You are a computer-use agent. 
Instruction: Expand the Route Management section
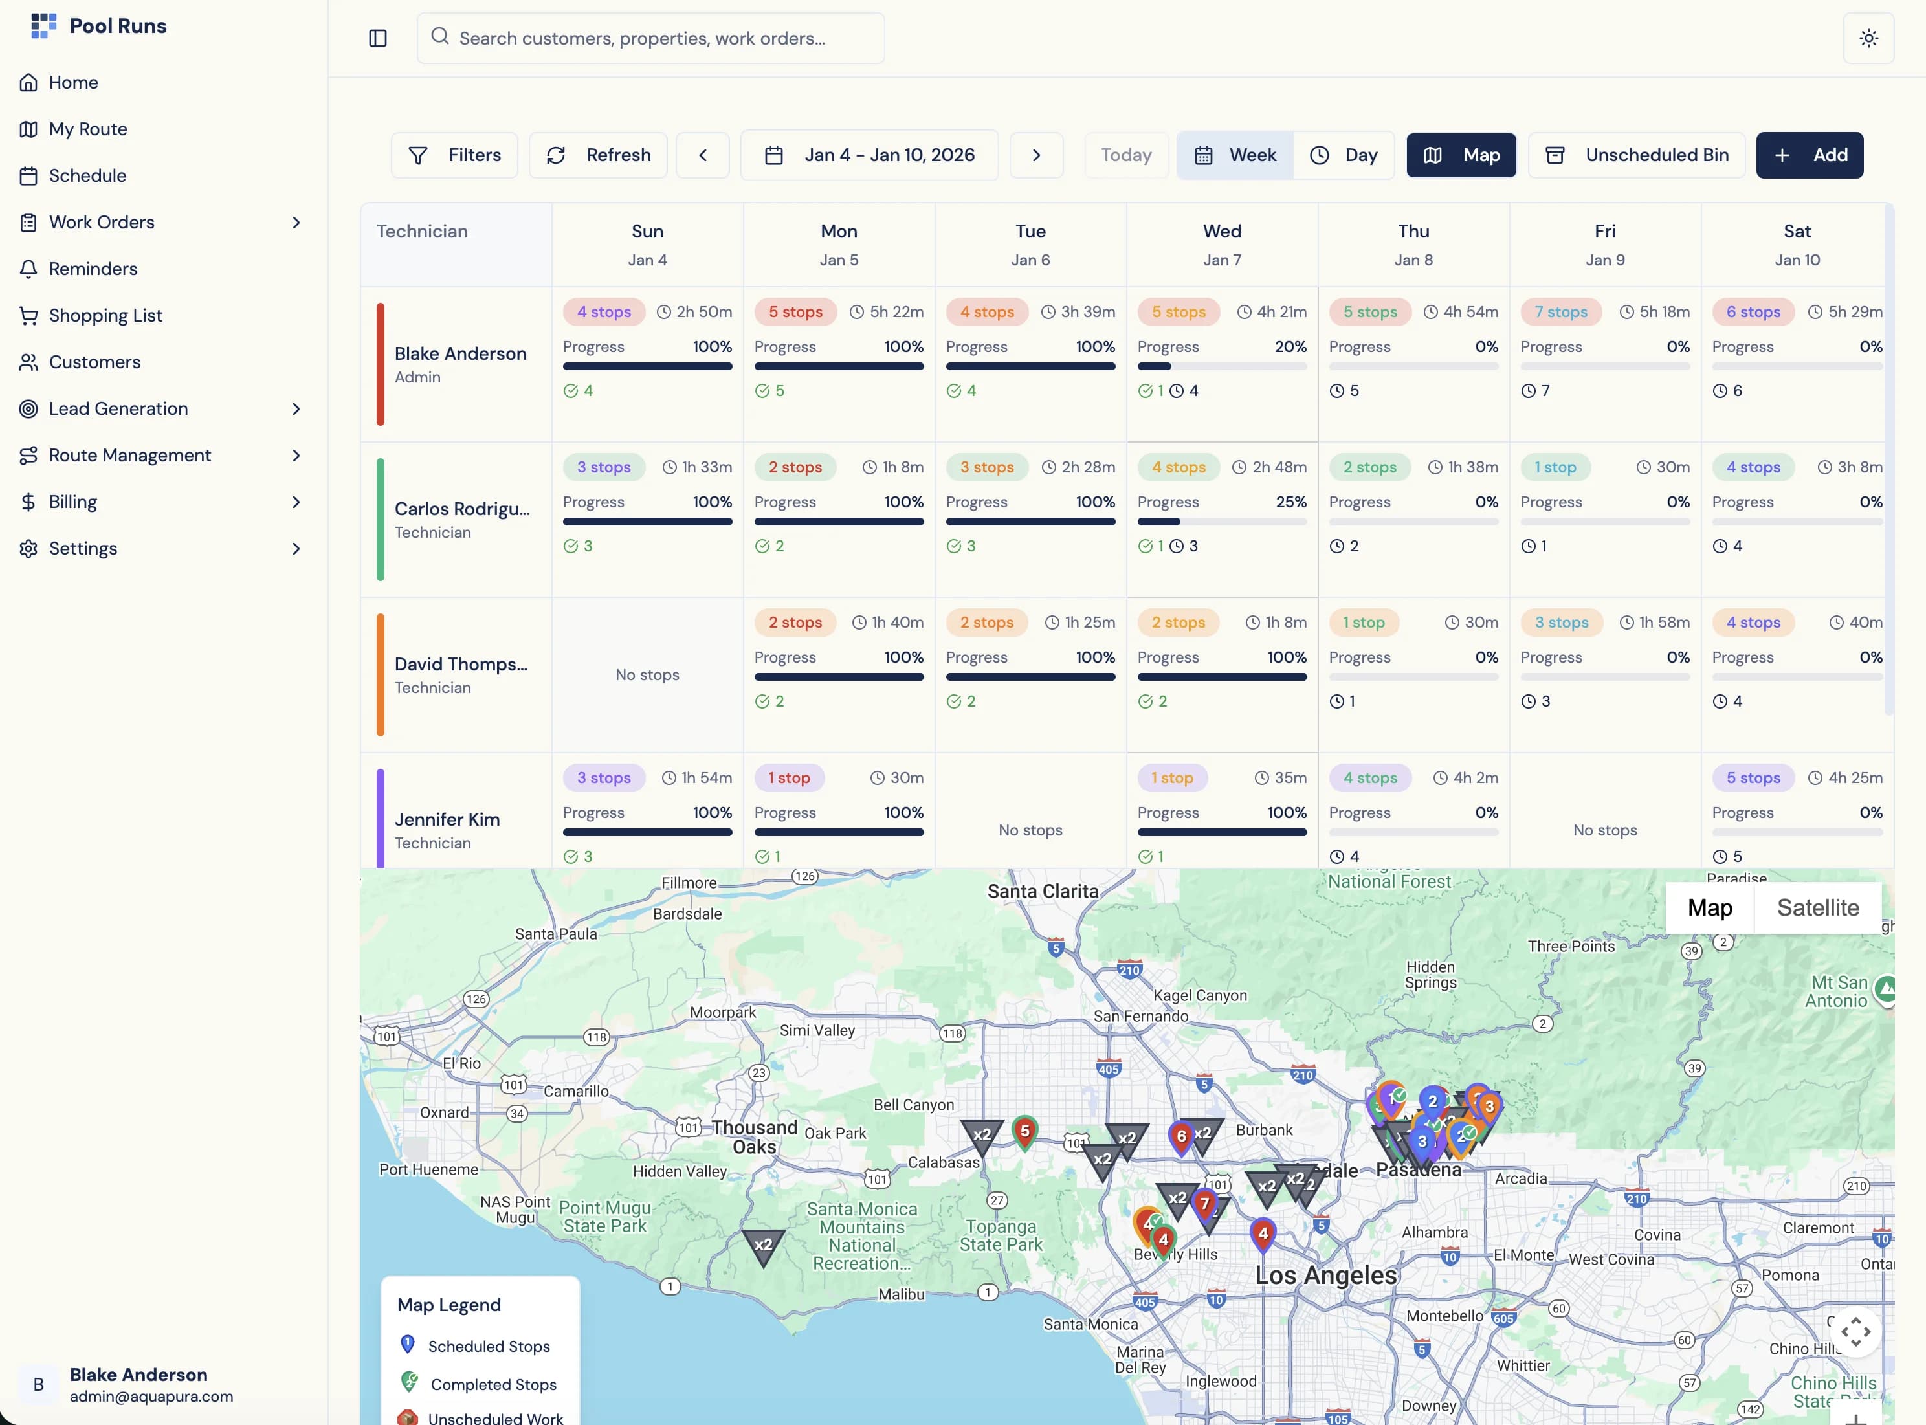296,454
